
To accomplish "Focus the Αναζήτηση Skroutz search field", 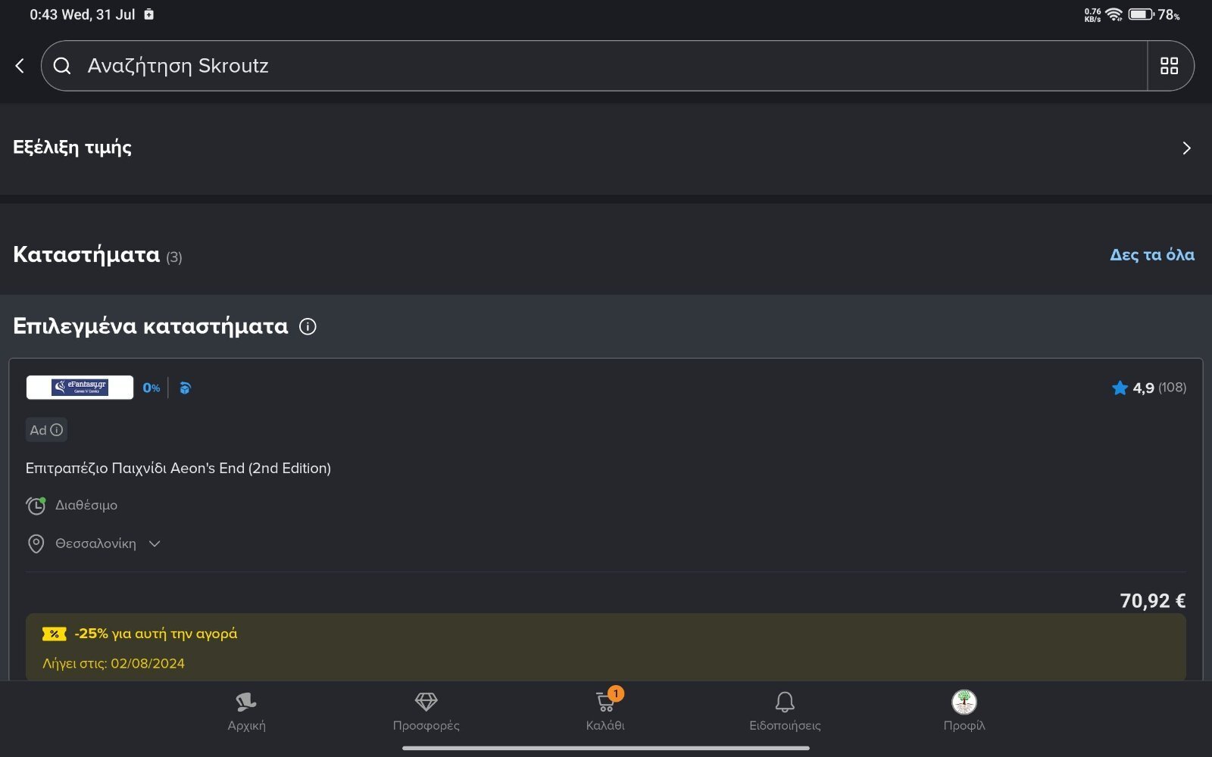I will click(595, 66).
